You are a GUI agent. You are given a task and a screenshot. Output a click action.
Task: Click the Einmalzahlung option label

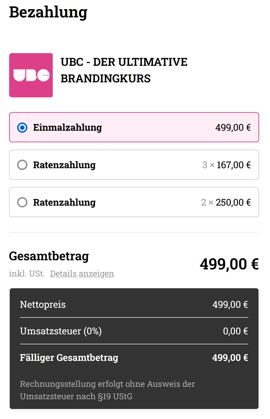coord(67,127)
